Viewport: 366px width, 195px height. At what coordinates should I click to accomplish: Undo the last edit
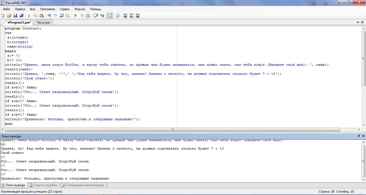(49, 16)
